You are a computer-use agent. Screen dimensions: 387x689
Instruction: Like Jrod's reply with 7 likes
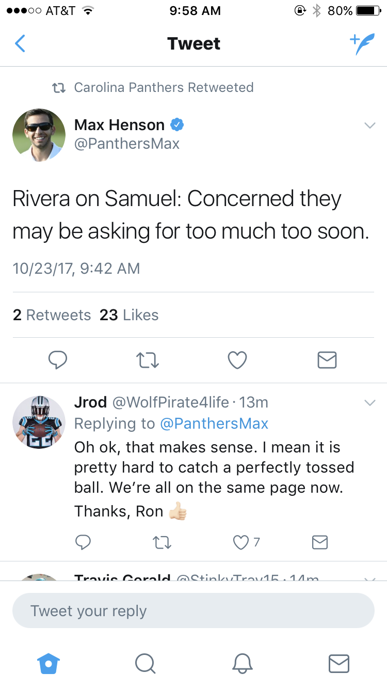click(246, 542)
